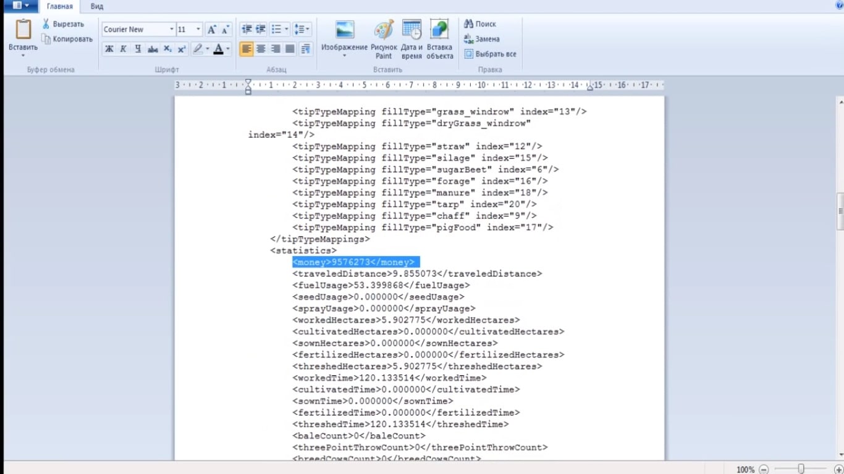
Task: Toggle italic (К) formatting
Action: [123, 49]
